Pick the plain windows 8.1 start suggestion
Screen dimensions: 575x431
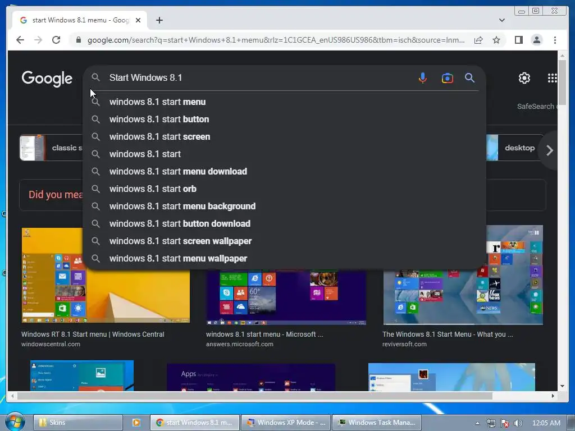(285, 154)
